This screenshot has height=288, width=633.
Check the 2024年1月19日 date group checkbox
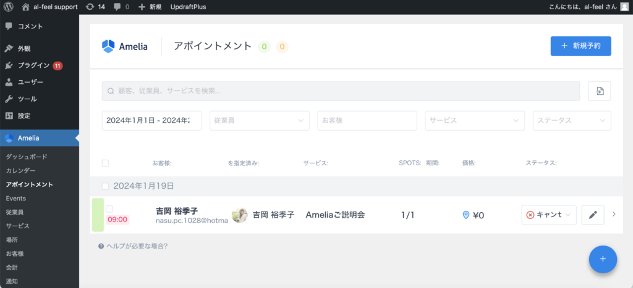click(x=105, y=186)
